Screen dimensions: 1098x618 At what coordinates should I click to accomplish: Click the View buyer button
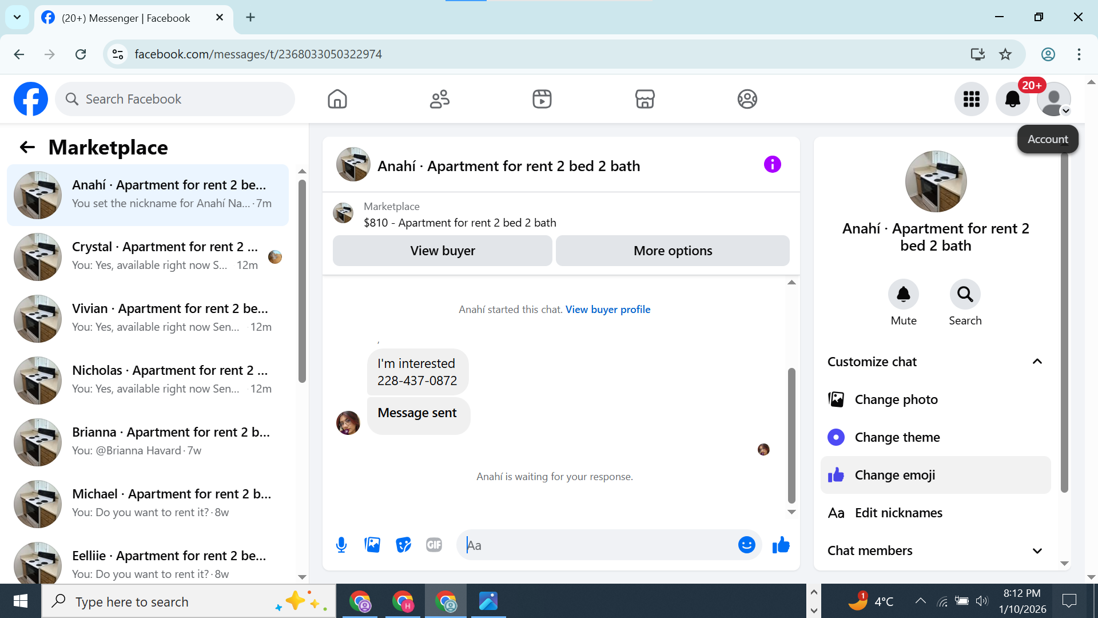click(442, 251)
